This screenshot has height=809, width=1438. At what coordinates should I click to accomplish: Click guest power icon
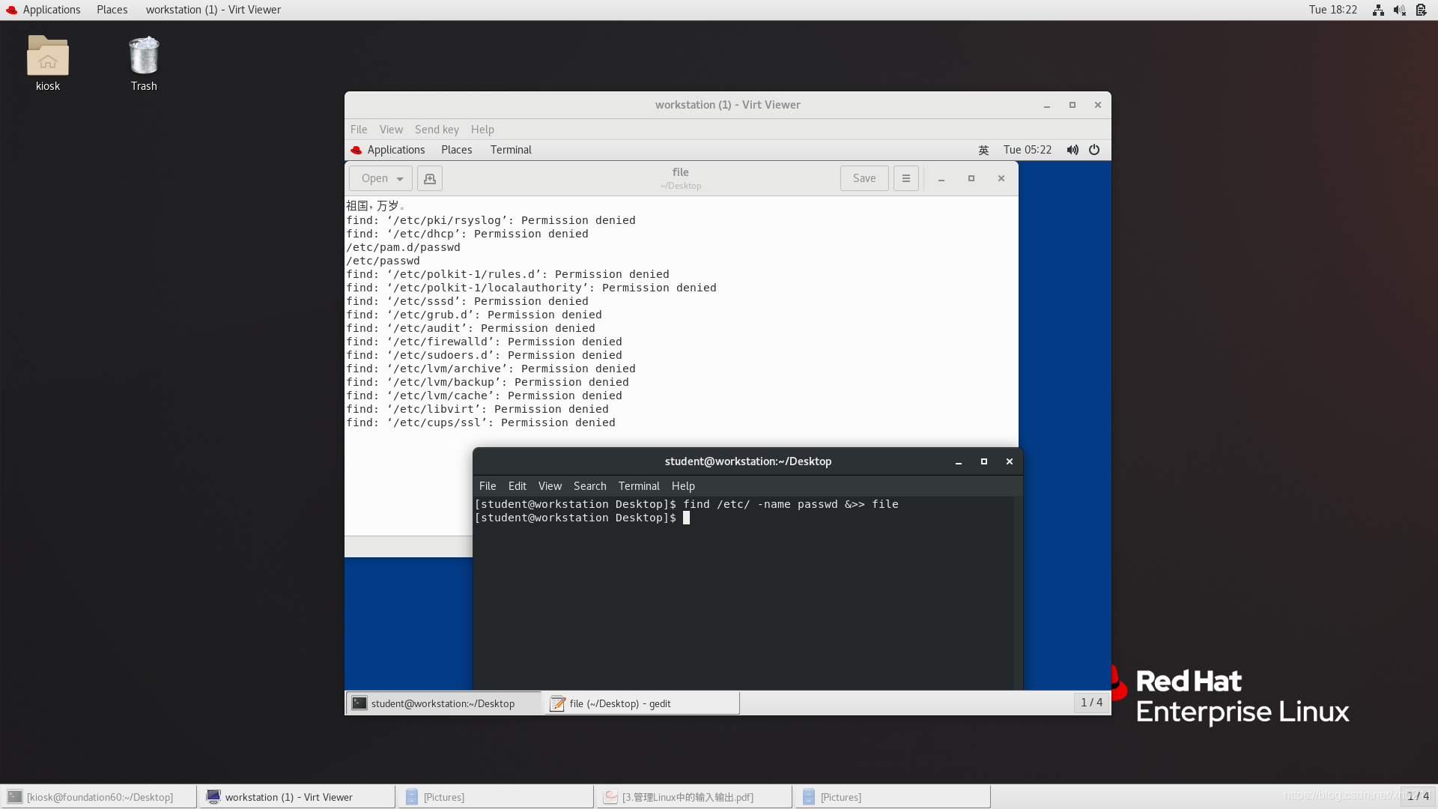(1094, 150)
